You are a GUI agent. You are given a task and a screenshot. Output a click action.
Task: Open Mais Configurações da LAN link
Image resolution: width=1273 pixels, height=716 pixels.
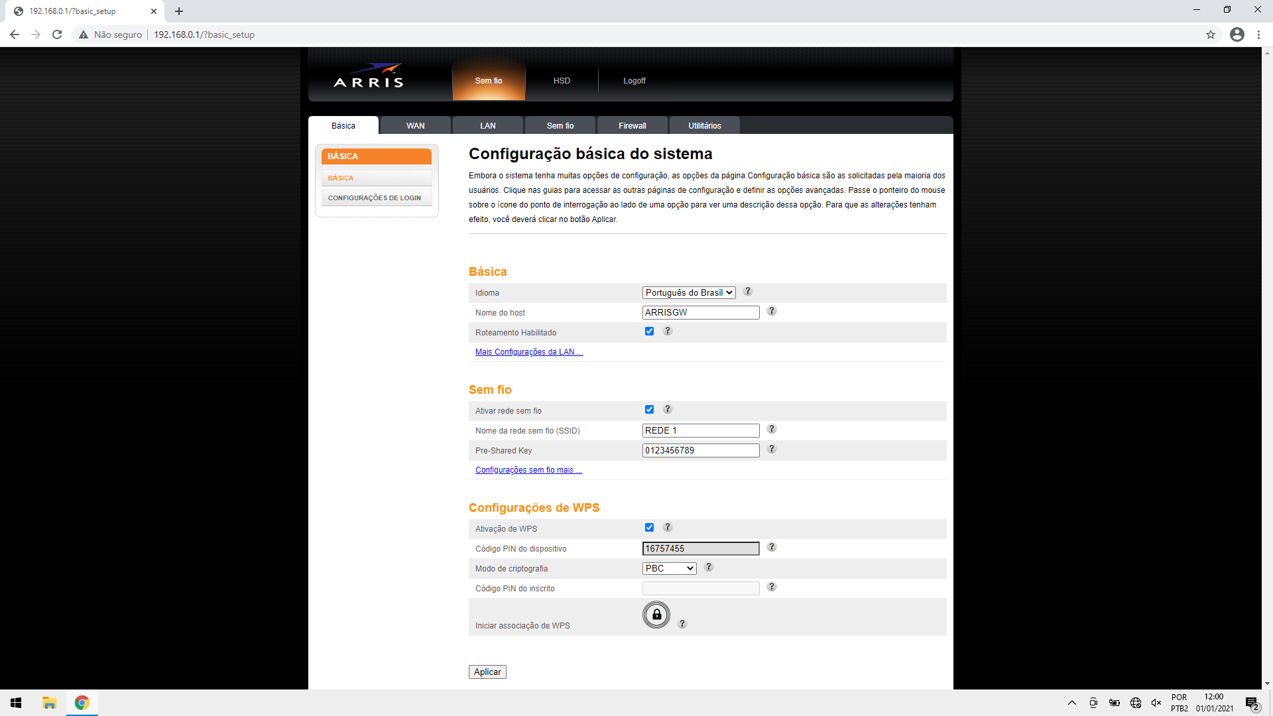[x=529, y=352]
